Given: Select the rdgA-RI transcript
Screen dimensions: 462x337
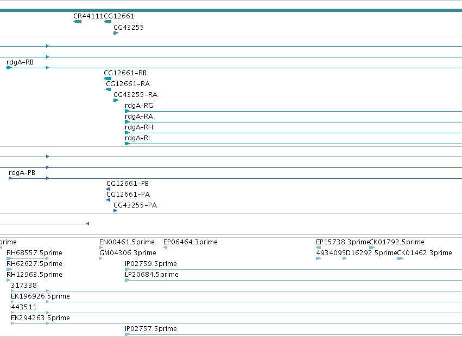Looking at the screenshot, I should point(137,139).
